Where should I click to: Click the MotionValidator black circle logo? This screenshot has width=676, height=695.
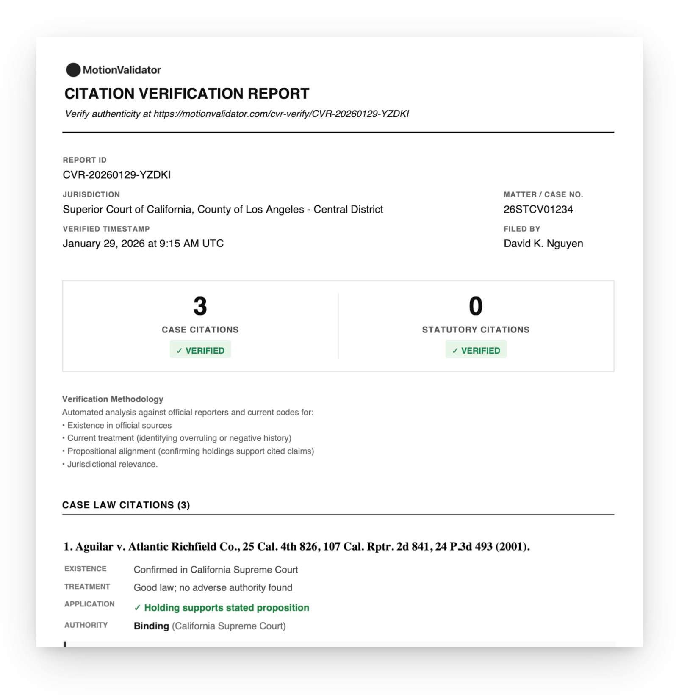tap(73, 70)
